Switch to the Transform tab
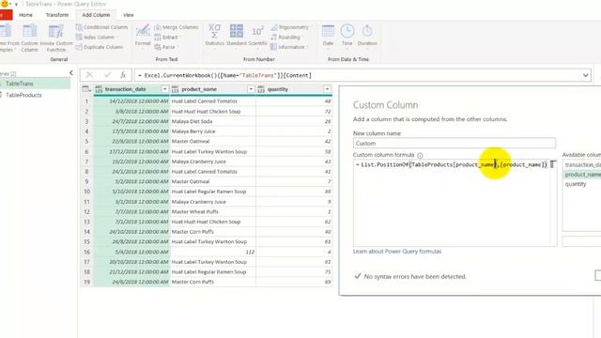601x338 pixels. tap(57, 15)
